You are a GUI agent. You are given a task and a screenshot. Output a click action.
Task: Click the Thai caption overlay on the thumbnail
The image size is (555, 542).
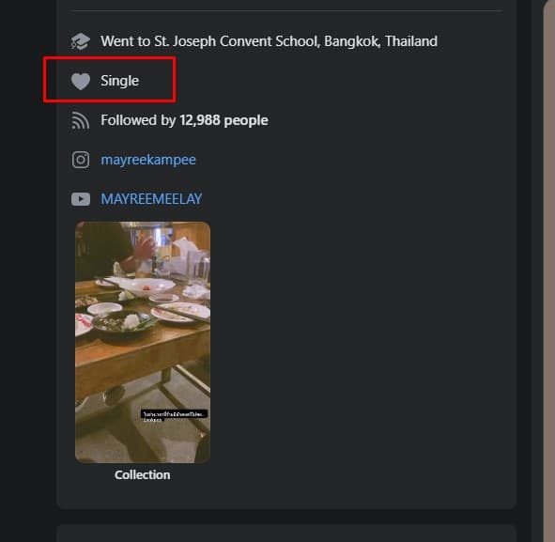174,416
